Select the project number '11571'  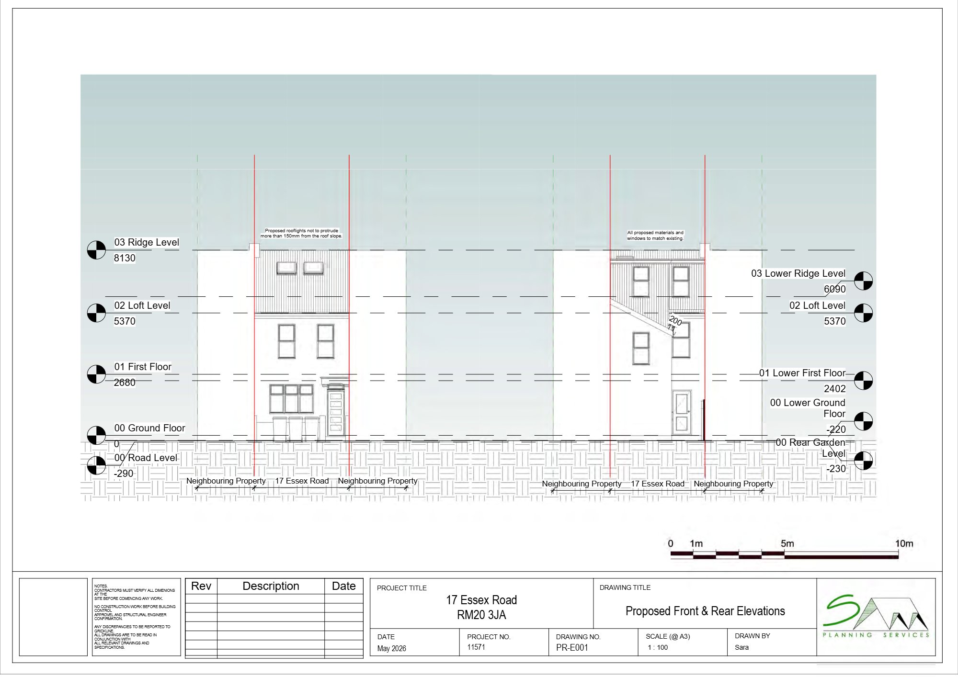pyautogui.click(x=476, y=647)
